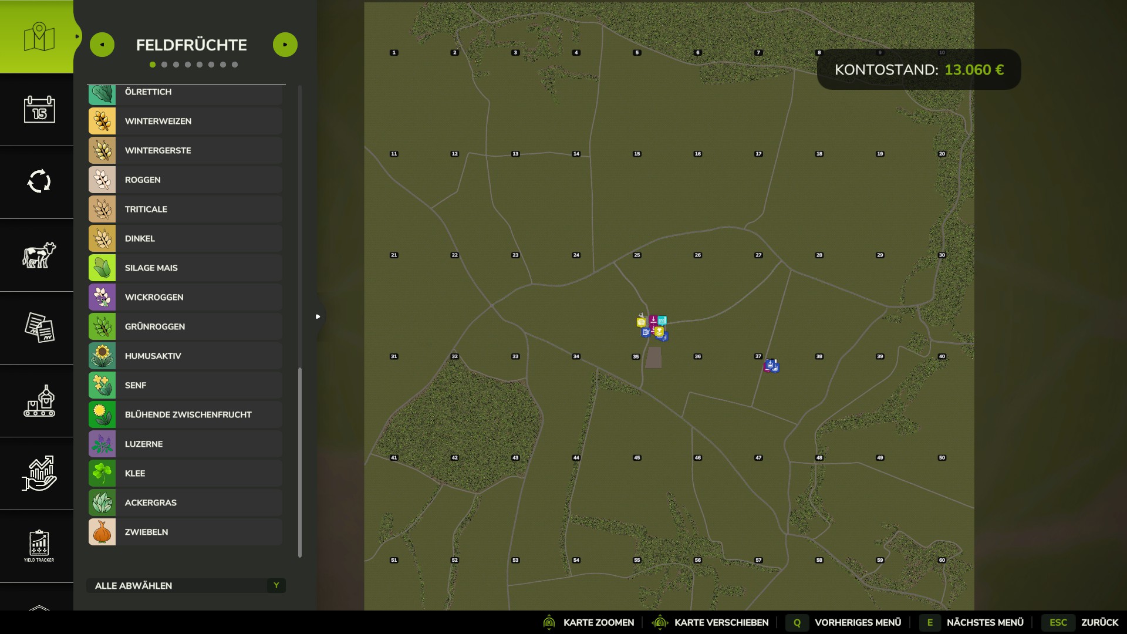This screenshot has height=634, width=1127.
Task: Click field number 36 on the map
Action: (698, 356)
